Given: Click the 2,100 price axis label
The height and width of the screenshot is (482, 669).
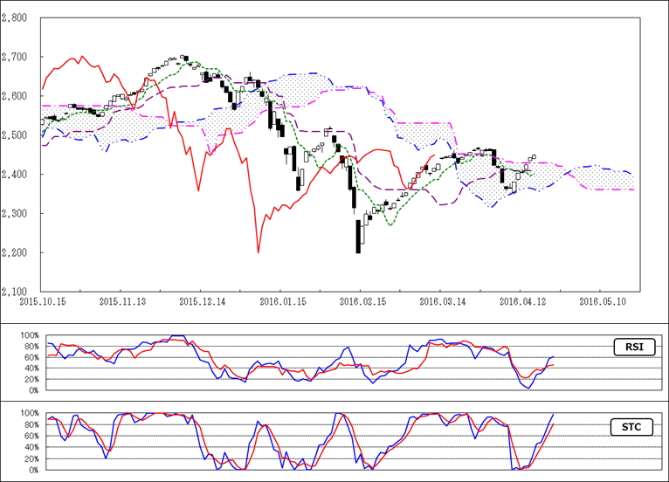Looking at the screenshot, I should pos(16,293).
